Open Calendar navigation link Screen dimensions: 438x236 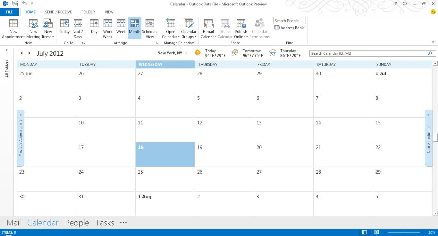tap(43, 223)
